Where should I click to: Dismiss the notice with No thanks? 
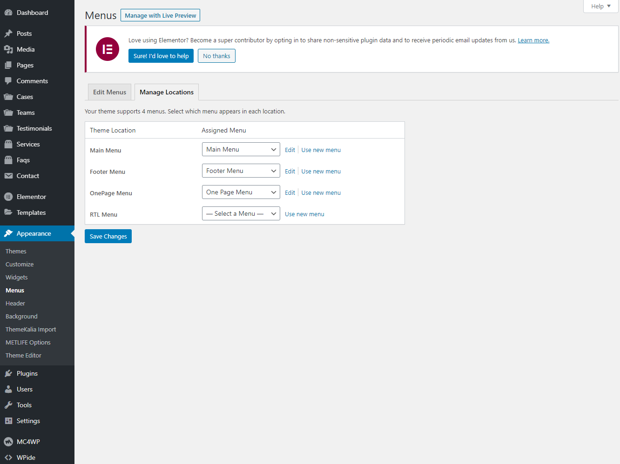pyautogui.click(x=216, y=56)
